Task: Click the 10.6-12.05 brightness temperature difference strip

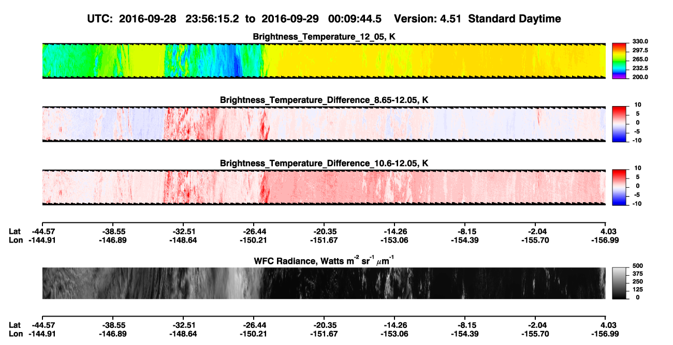Action: [x=324, y=187]
